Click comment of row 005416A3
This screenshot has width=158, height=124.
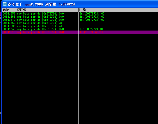[x=92, y=29]
